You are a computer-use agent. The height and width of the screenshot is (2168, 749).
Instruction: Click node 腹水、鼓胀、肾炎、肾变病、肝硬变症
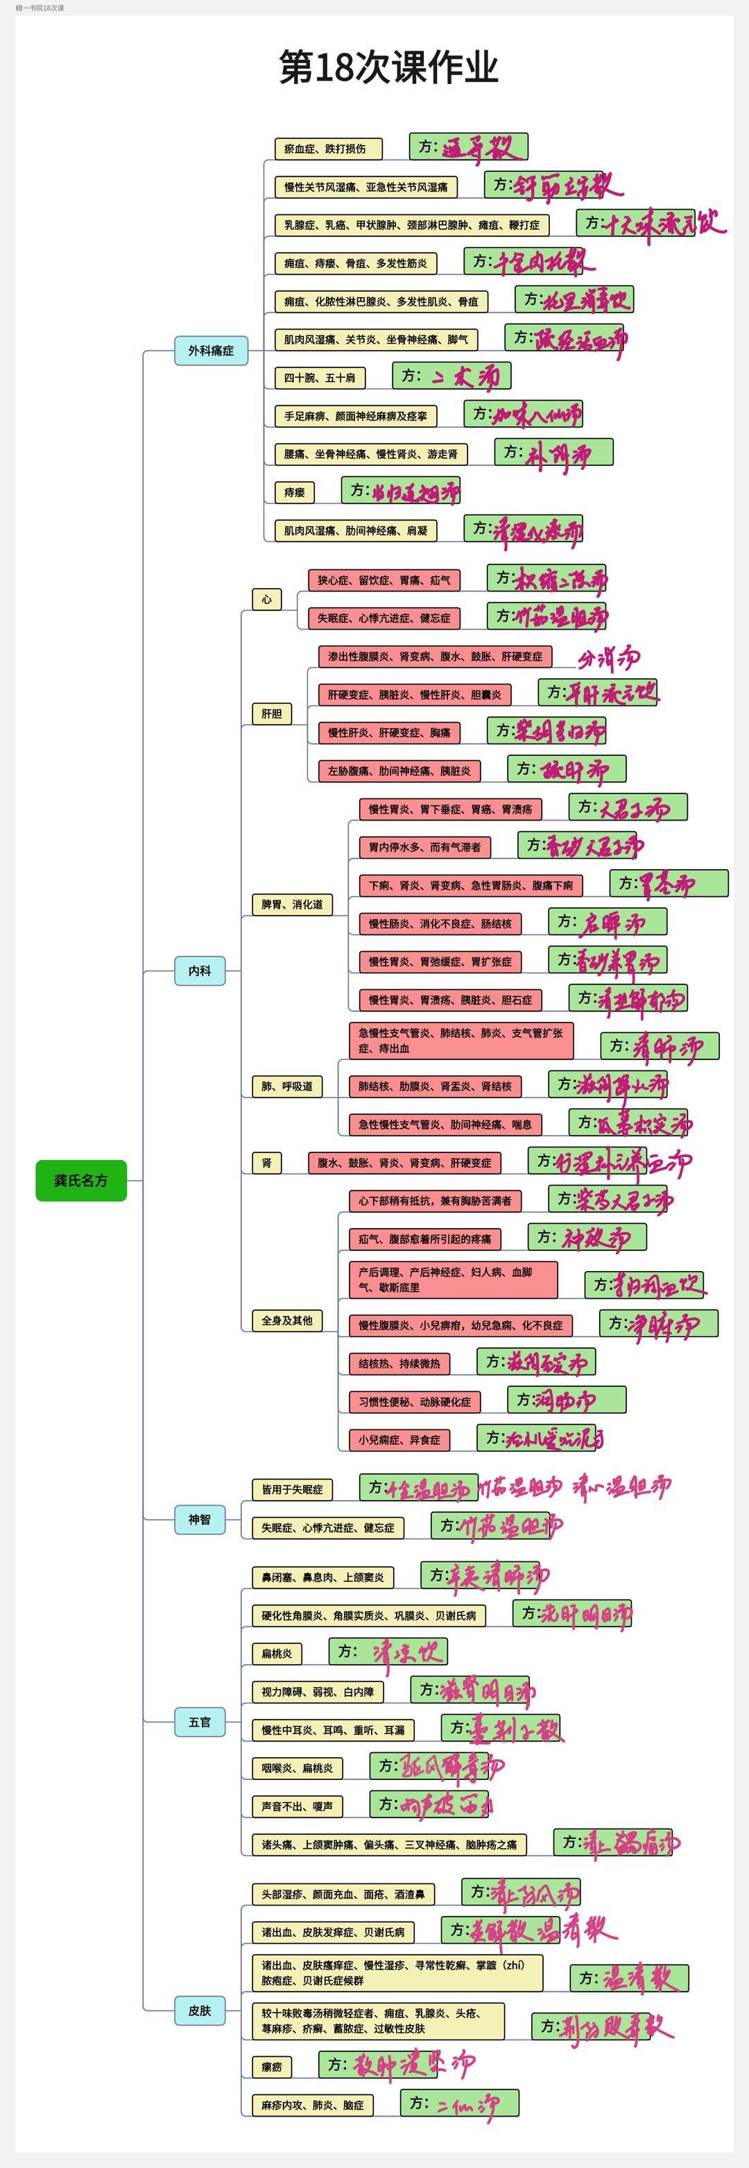pos(404,1163)
